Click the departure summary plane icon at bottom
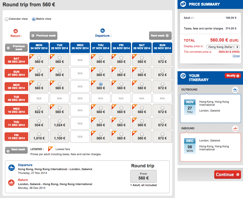Viewport: 243px width, 198px height. point(11,168)
